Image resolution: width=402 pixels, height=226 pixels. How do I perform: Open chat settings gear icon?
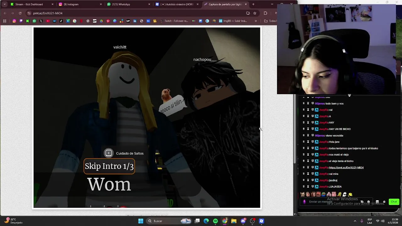point(384,202)
